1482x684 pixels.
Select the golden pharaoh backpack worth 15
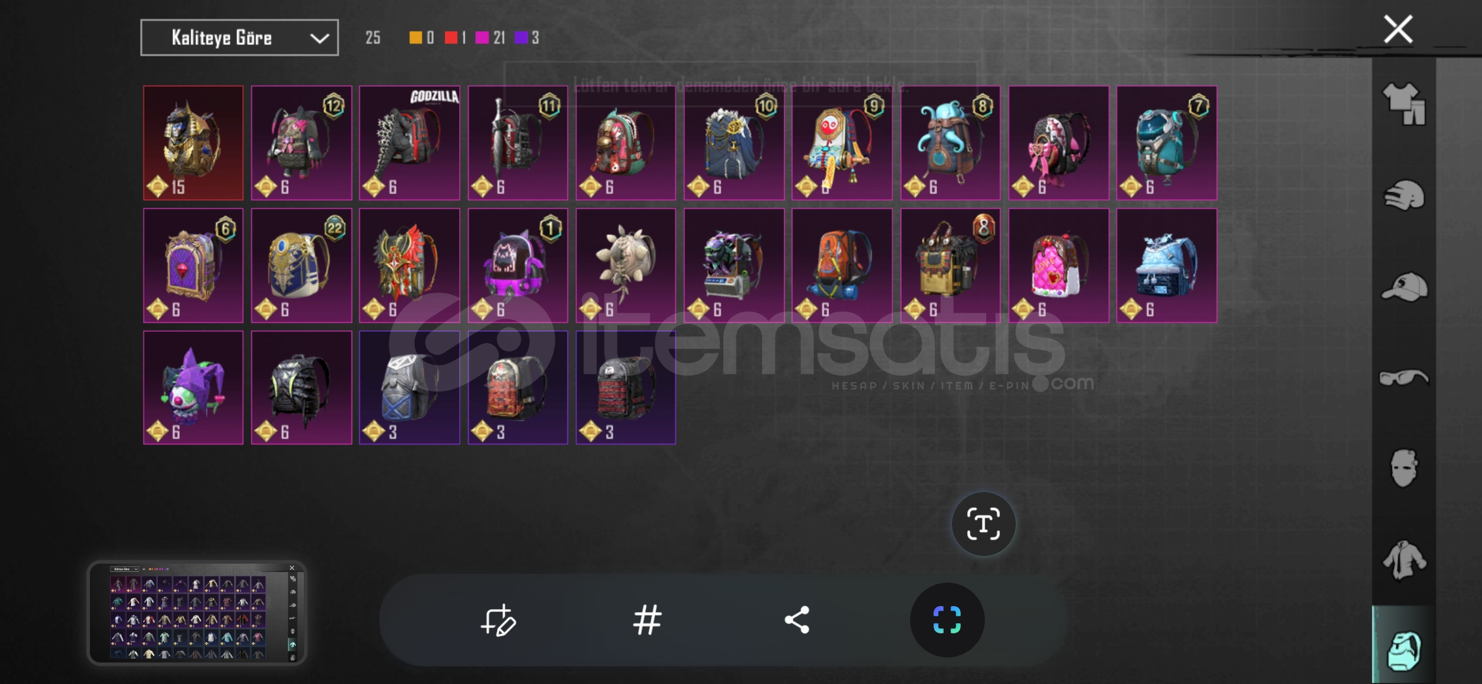click(193, 143)
